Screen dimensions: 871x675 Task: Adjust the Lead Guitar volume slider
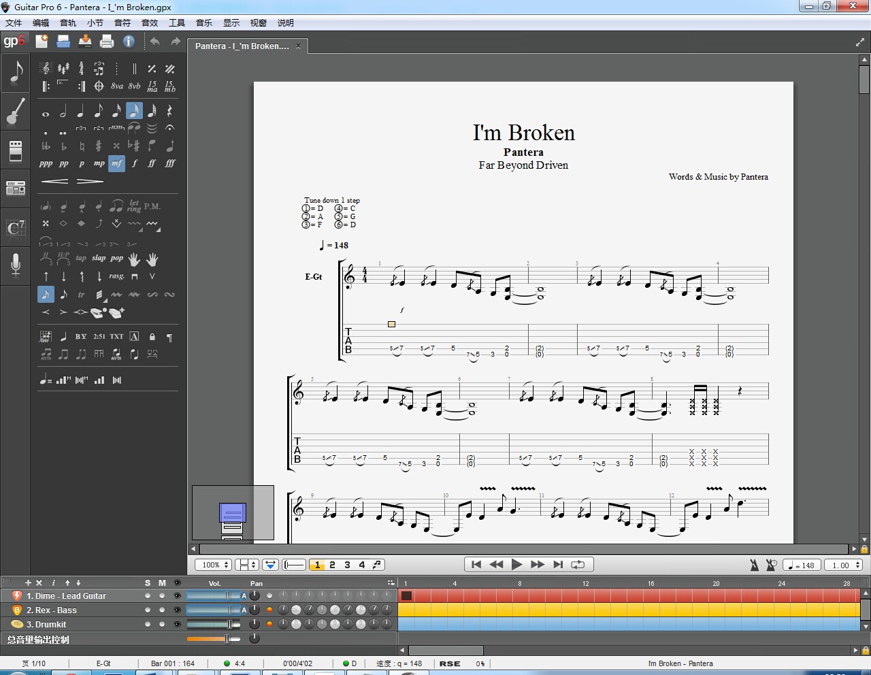coord(214,596)
